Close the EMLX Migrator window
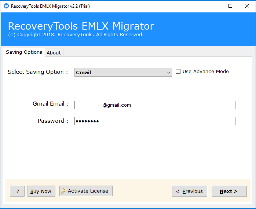Viewport: 256px width, 209px height. 247,6
